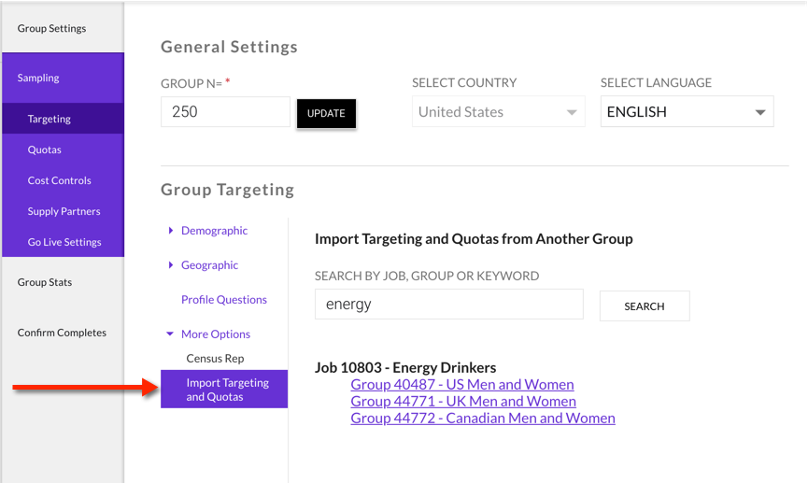
Task: Select Census Rep option
Action: pos(215,359)
